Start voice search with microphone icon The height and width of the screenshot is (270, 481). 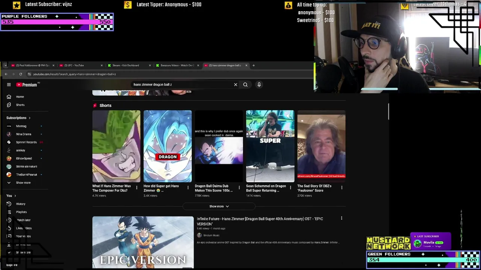tap(259, 85)
